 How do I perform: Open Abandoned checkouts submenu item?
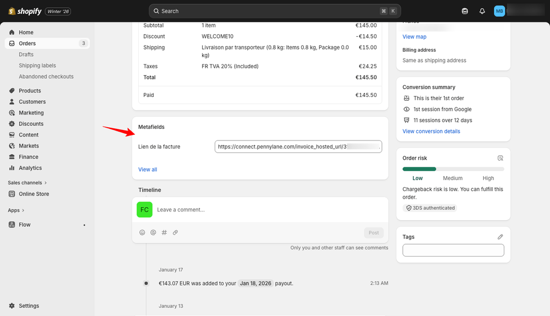pyautogui.click(x=46, y=77)
